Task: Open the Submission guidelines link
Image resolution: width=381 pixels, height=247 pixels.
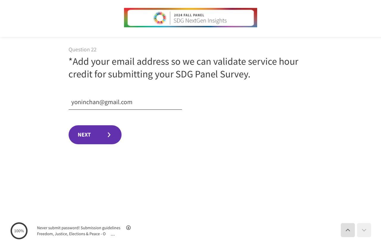Action: (x=100, y=228)
